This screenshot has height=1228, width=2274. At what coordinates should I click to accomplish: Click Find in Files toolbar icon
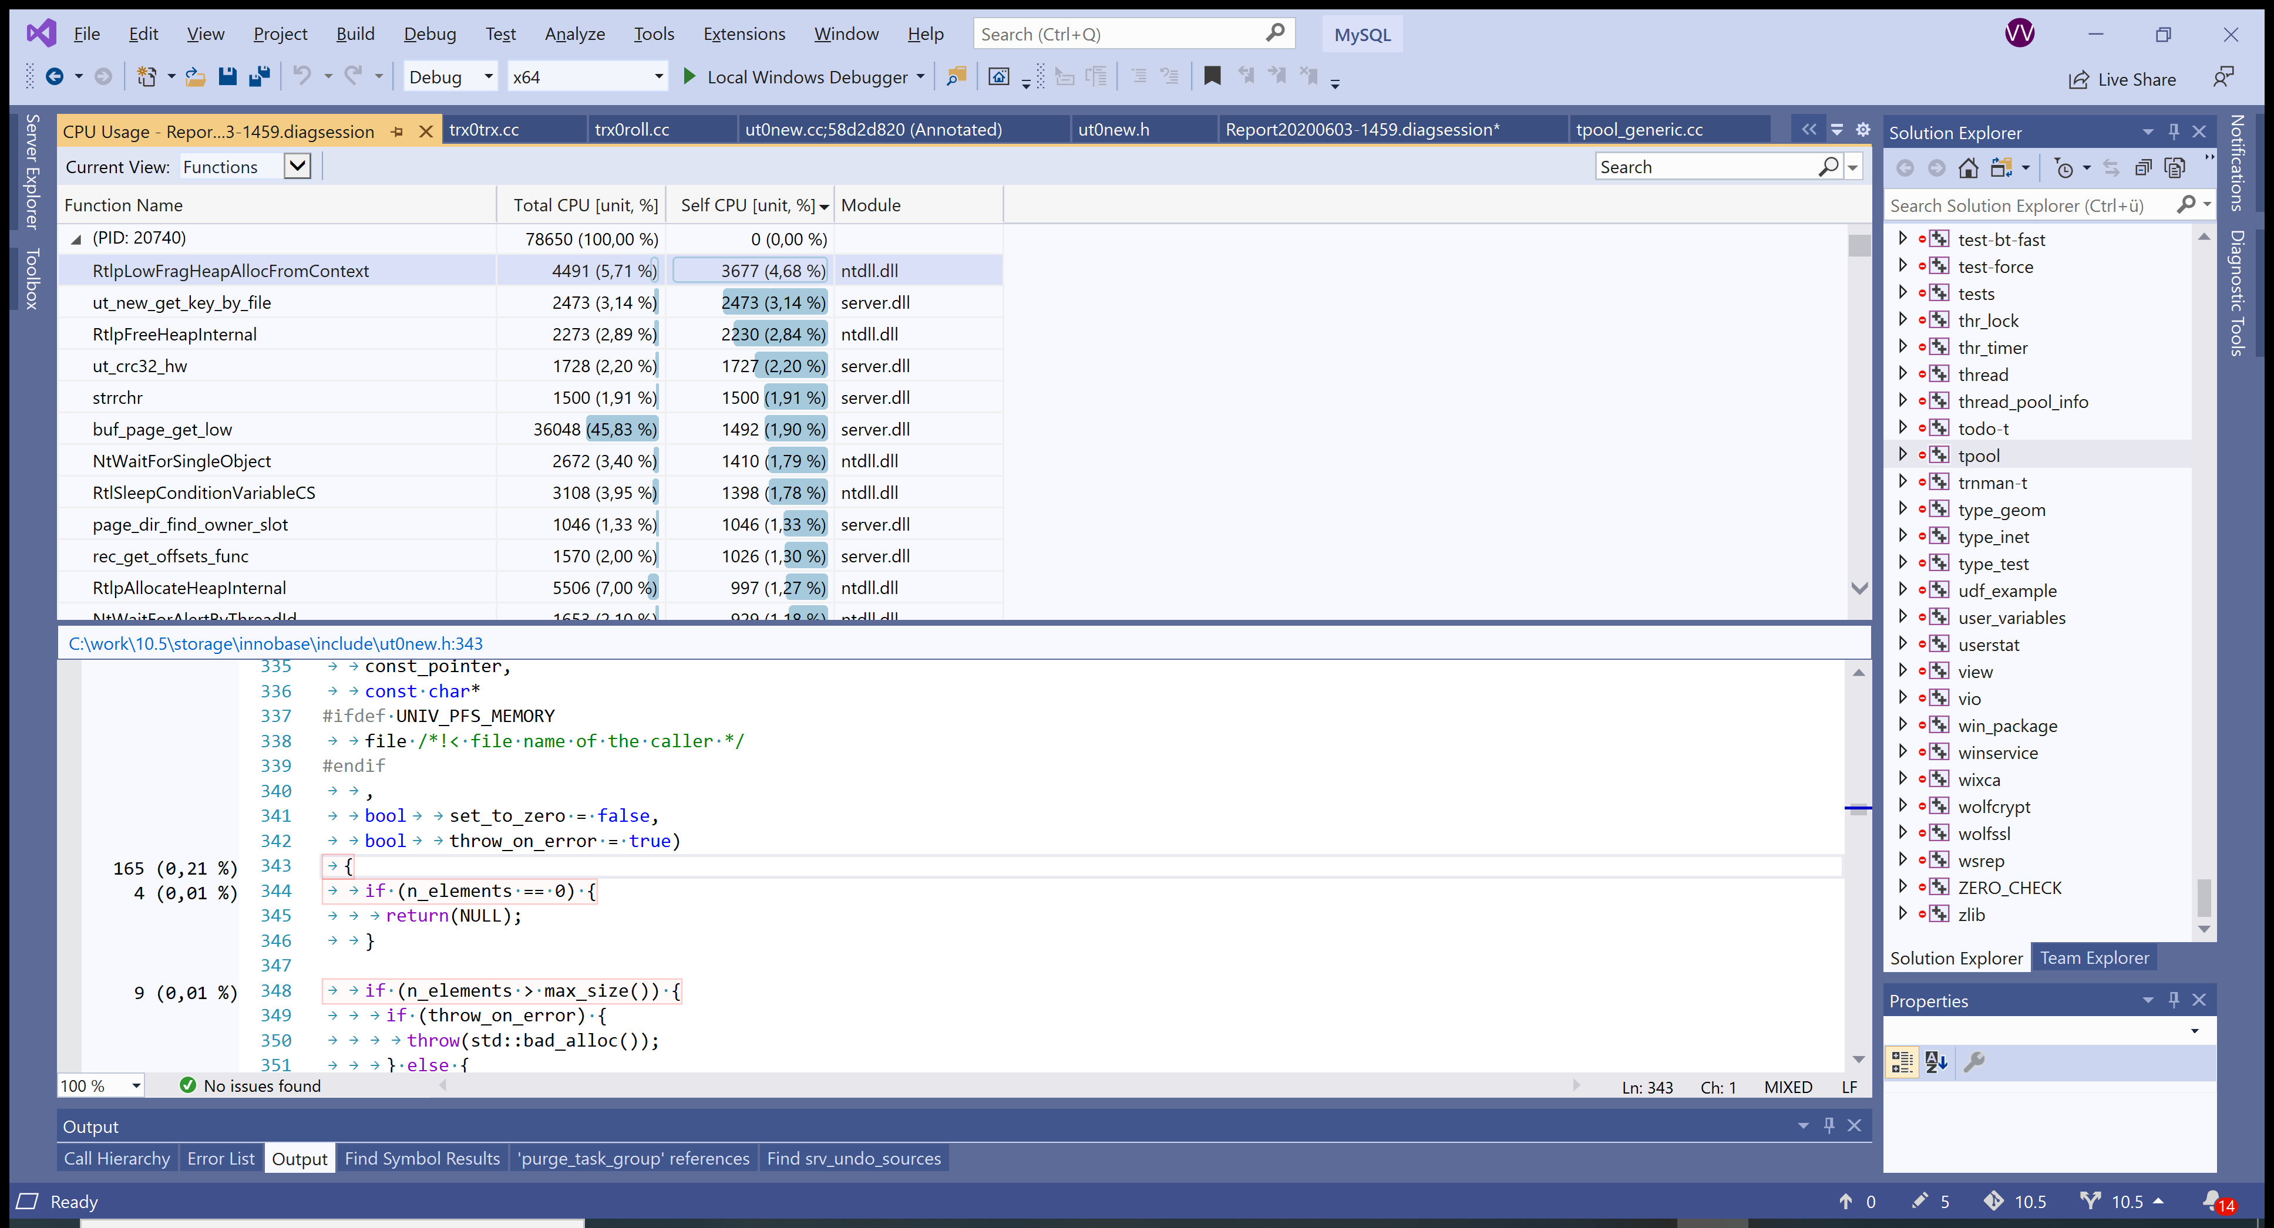(x=956, y=77)
